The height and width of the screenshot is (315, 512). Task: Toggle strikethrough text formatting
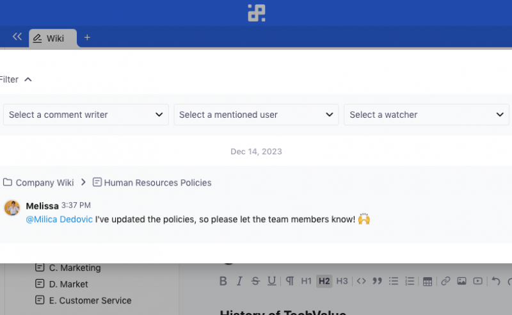coord(255,281)
